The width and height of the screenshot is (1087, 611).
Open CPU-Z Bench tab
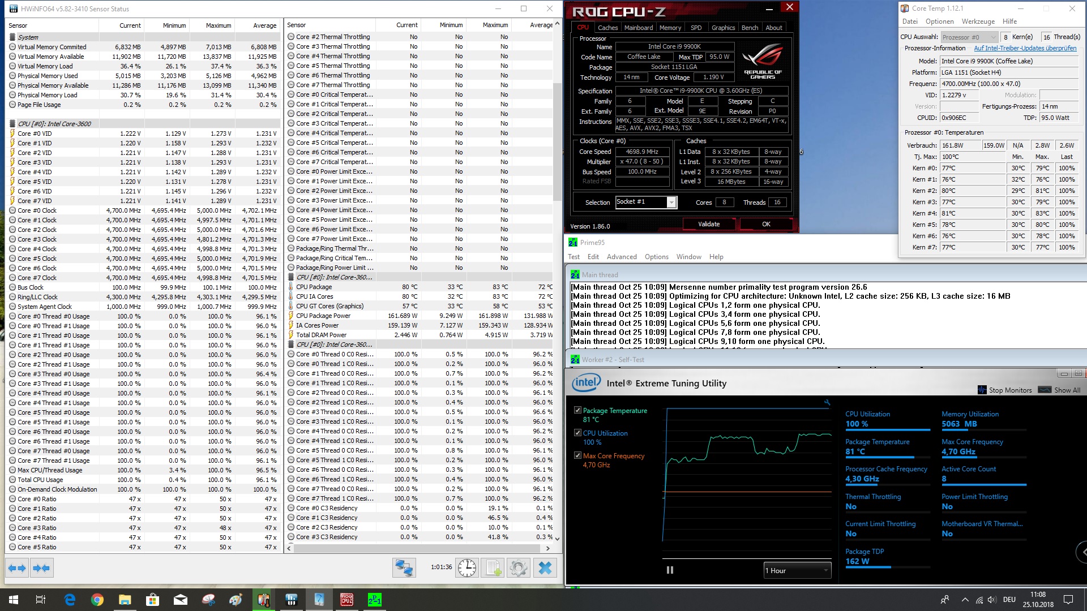(750, 28)
